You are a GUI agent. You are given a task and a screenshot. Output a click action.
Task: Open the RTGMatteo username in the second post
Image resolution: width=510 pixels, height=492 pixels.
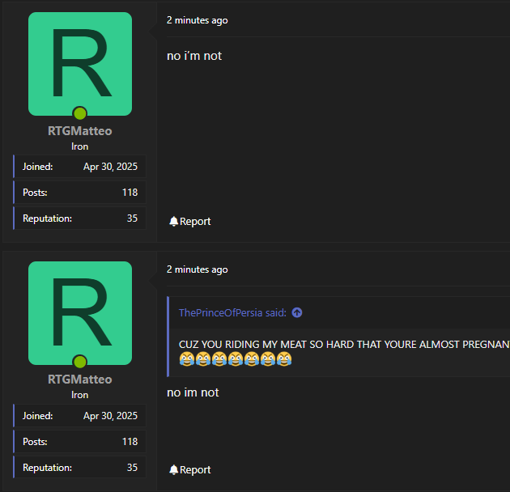point(79,380)
